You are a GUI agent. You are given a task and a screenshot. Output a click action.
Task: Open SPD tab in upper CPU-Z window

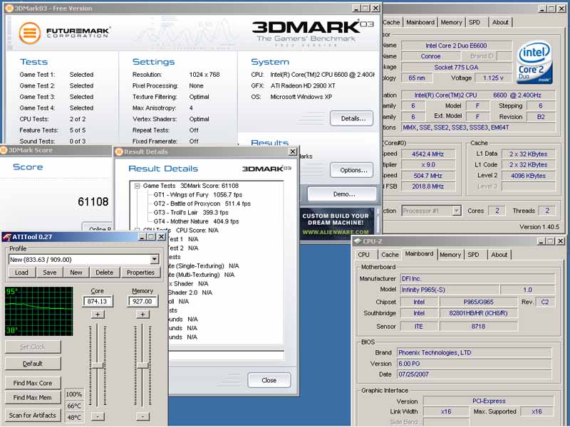475,22
